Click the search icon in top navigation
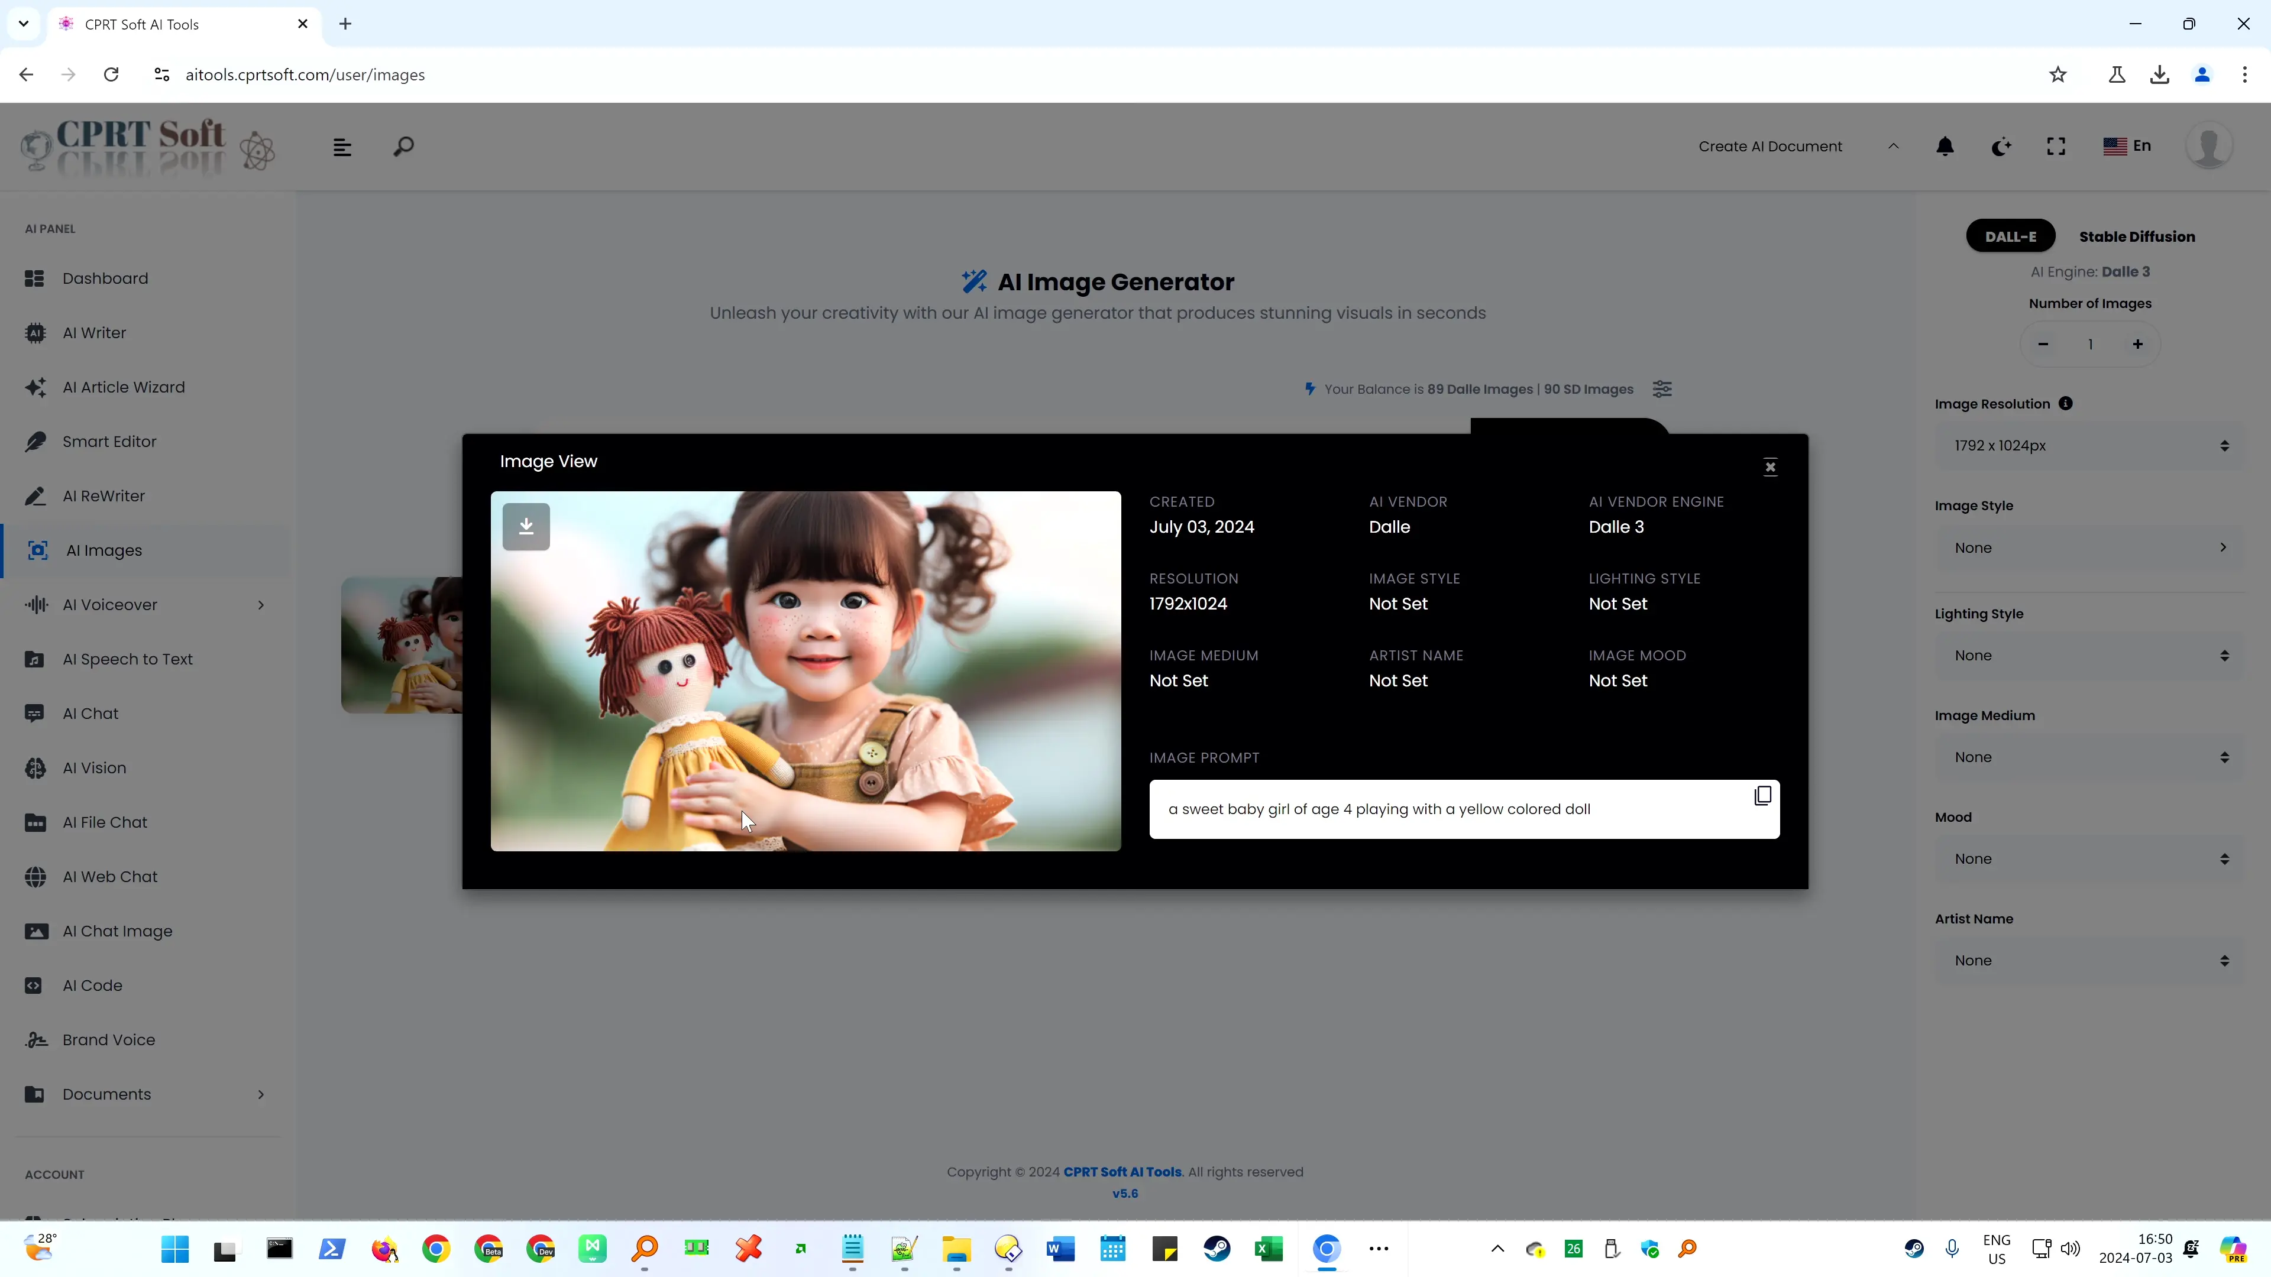The width and height of the screenshot is (2271, 1277). tap(404, 147)
